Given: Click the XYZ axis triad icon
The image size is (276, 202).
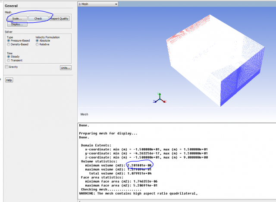Looking at the screenshot, I should pyautogui.click(x=160, y=99).
